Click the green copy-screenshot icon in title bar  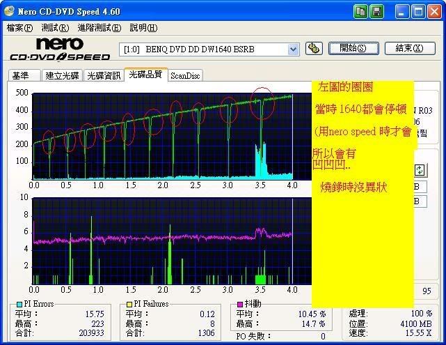coord(361,11)
